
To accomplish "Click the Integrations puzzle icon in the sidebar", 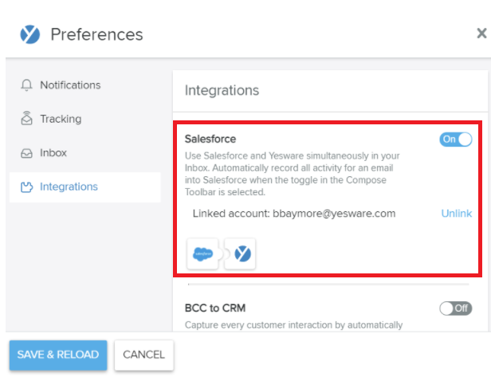I will (x=26, y=187).
